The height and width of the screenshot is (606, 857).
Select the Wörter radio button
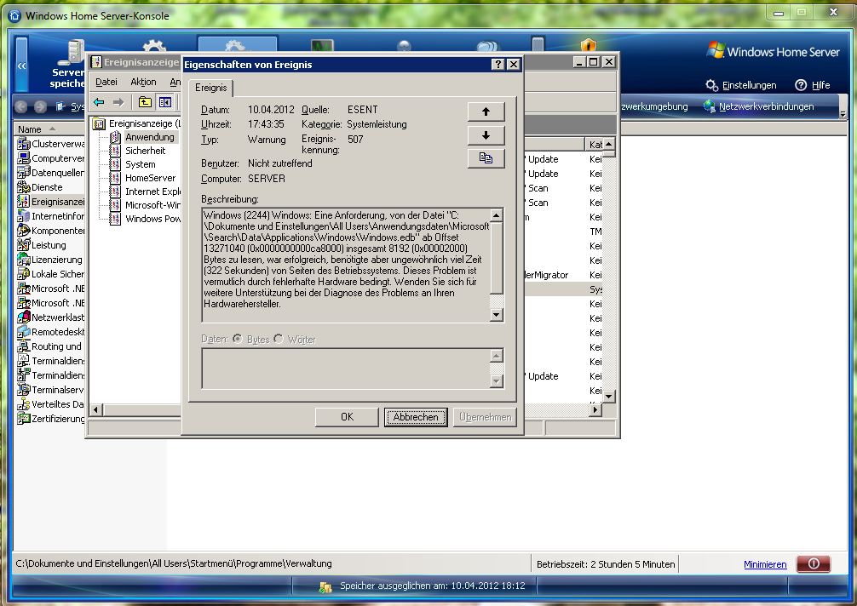[x=279, y=339]
